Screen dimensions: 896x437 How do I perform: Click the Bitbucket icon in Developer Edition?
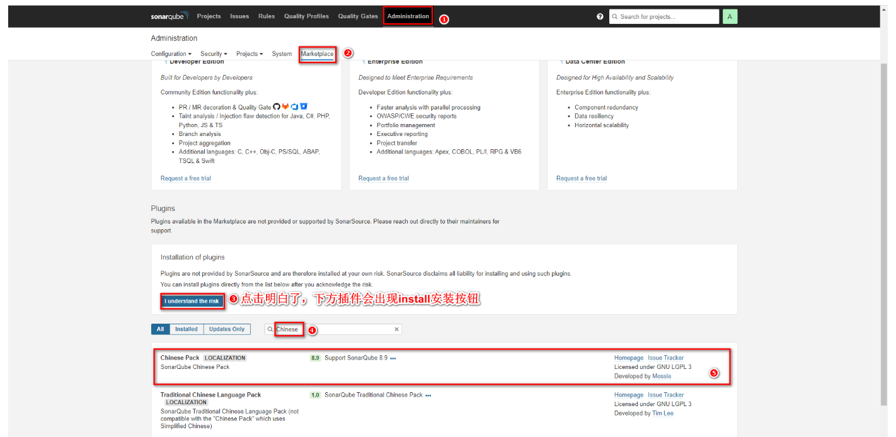point(304,107)
